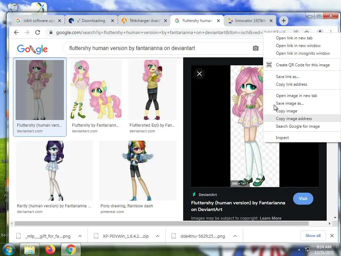Show hidden system tray icons

[299, 250]
